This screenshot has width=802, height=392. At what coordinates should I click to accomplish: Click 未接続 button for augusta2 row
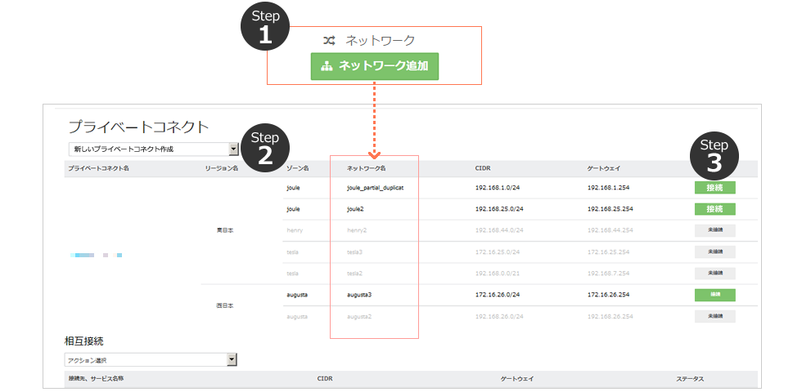[x=714, y=316]
